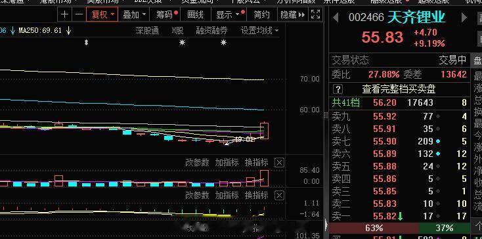Click the 委差 value 13642
Viewport: 482px width, 239px height.
(x=453, y=74)
